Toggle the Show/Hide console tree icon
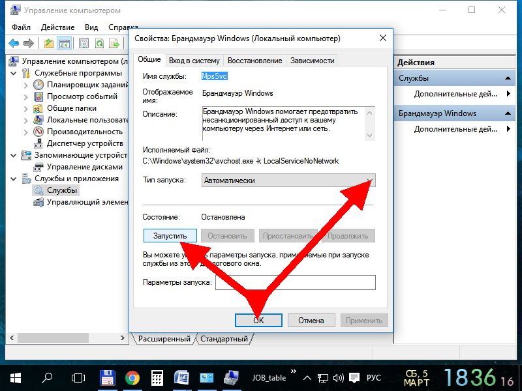522x391 pixels. (64, 44)
